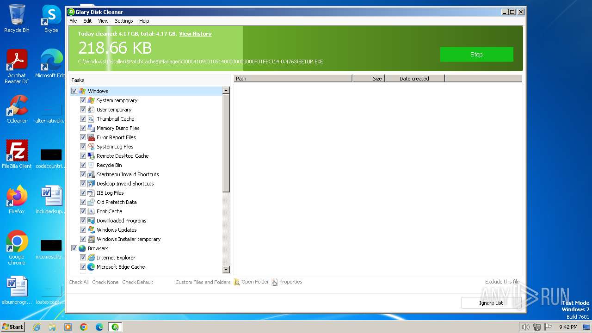Click the Glary Disk Cleaner taskbar button
This screenshot has width=592, height=333.
(115, 327)
